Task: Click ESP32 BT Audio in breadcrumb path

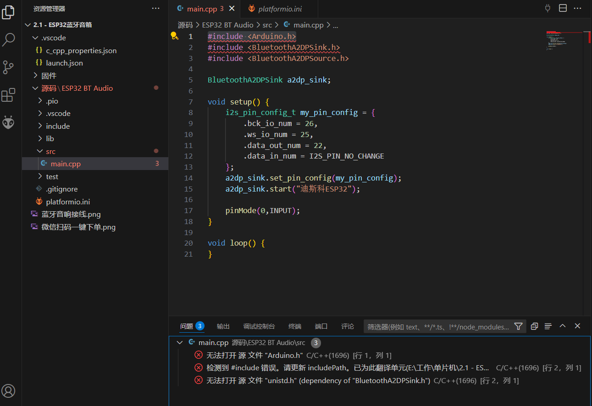Action: [x=227, y=25]
